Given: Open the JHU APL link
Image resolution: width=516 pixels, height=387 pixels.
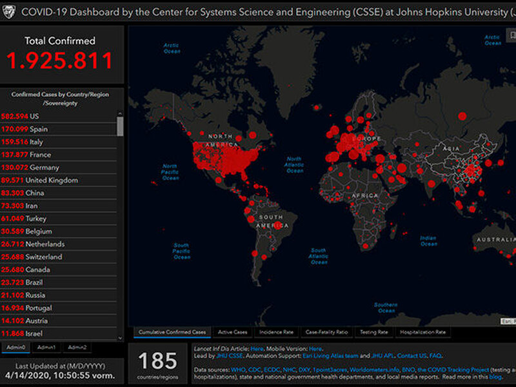Looking at the screenshot, I should click(x=382, y=356).
